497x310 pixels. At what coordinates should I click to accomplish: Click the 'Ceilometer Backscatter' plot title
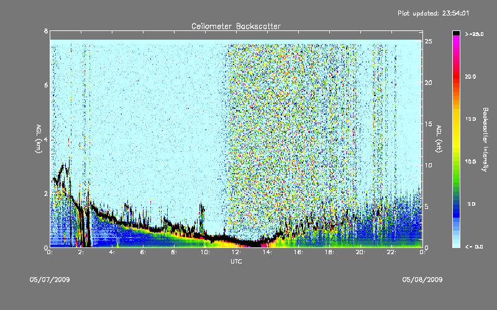pos(236,26)
